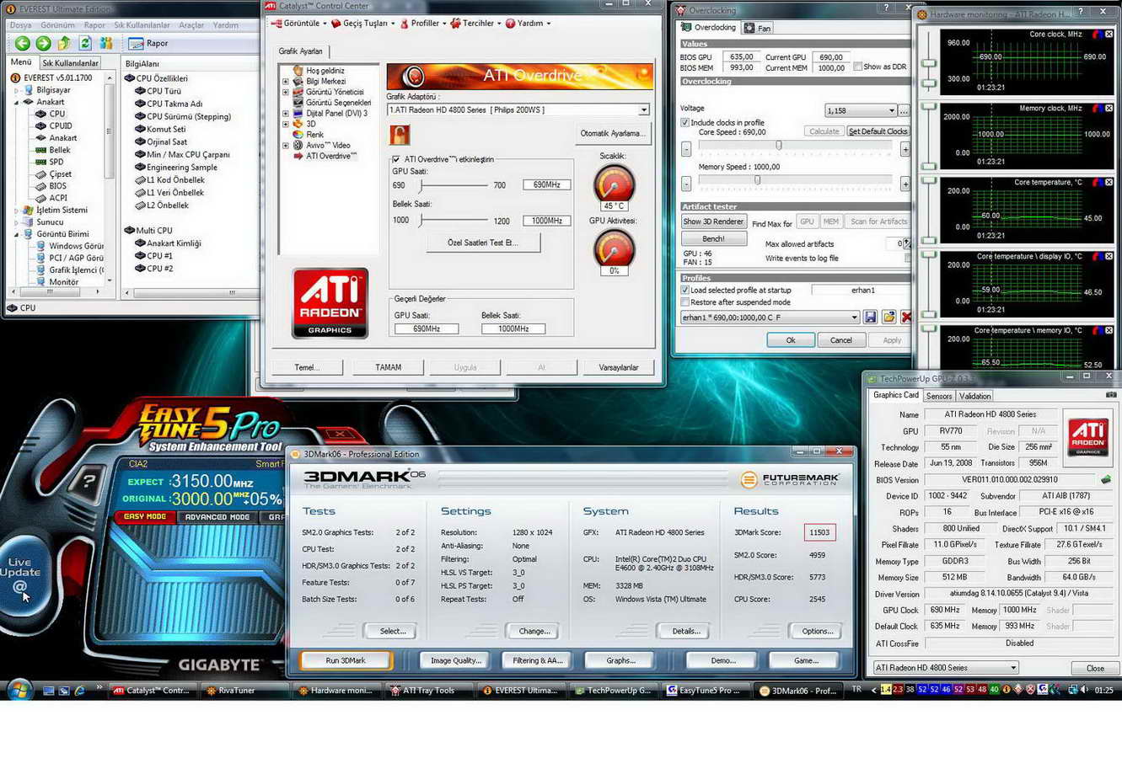Viewport: 1122px width, 758px height.
Task: Adjust the GPU Saati slider in Overdrive
Action: tap(454, 185)
